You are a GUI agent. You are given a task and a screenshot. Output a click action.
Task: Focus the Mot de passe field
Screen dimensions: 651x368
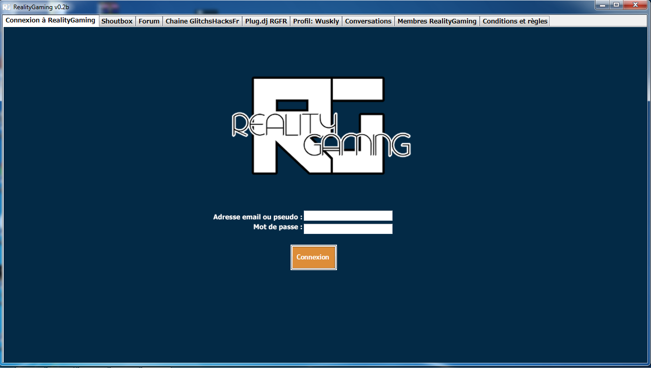point(348,229)
